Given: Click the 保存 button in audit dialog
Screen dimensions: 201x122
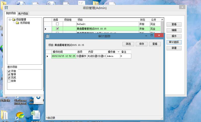Looking at the screenshot, I should coord(141,44).
